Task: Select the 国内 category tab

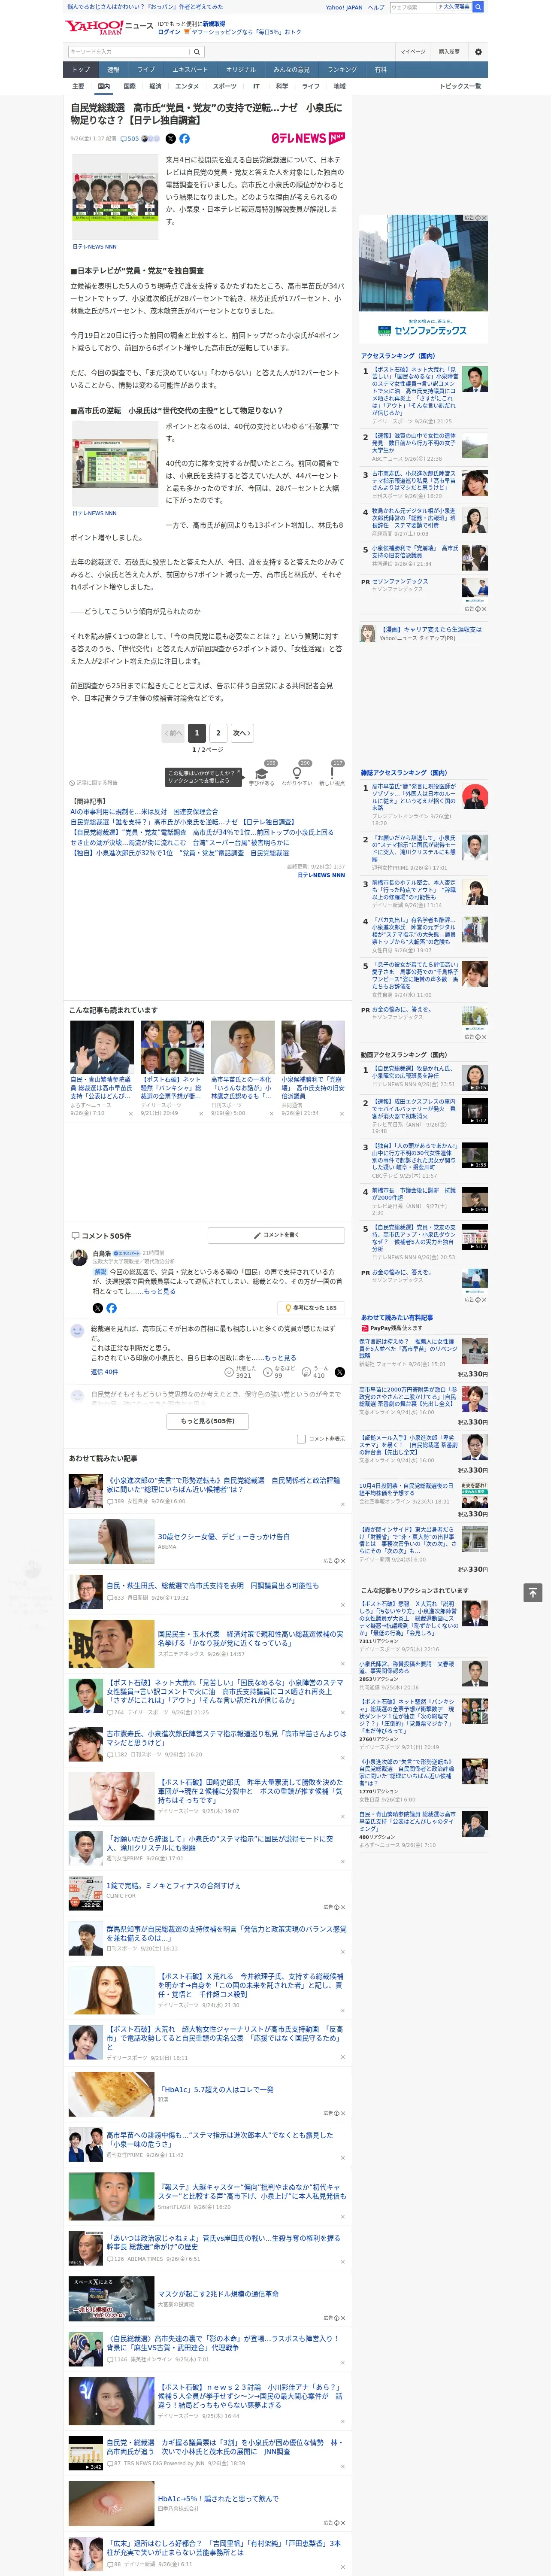Action: point(103,86)
